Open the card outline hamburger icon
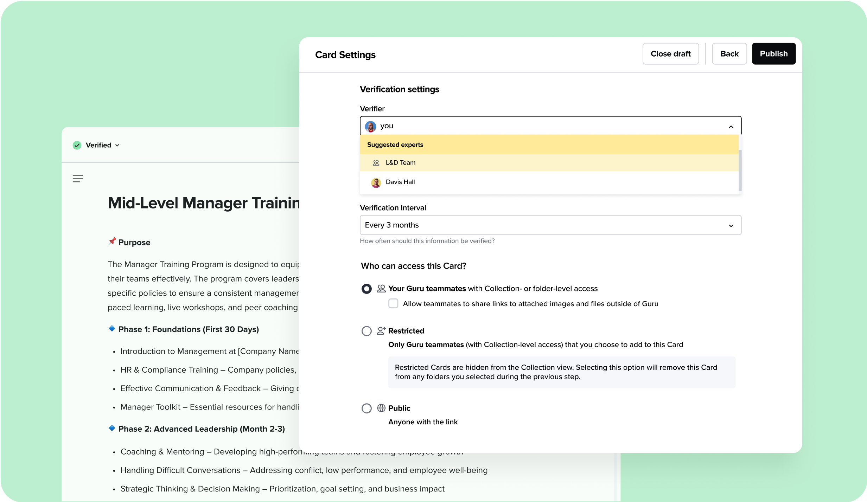Image resolution: width=867 pixels, height=502 pixels. [x=78, y=179]
